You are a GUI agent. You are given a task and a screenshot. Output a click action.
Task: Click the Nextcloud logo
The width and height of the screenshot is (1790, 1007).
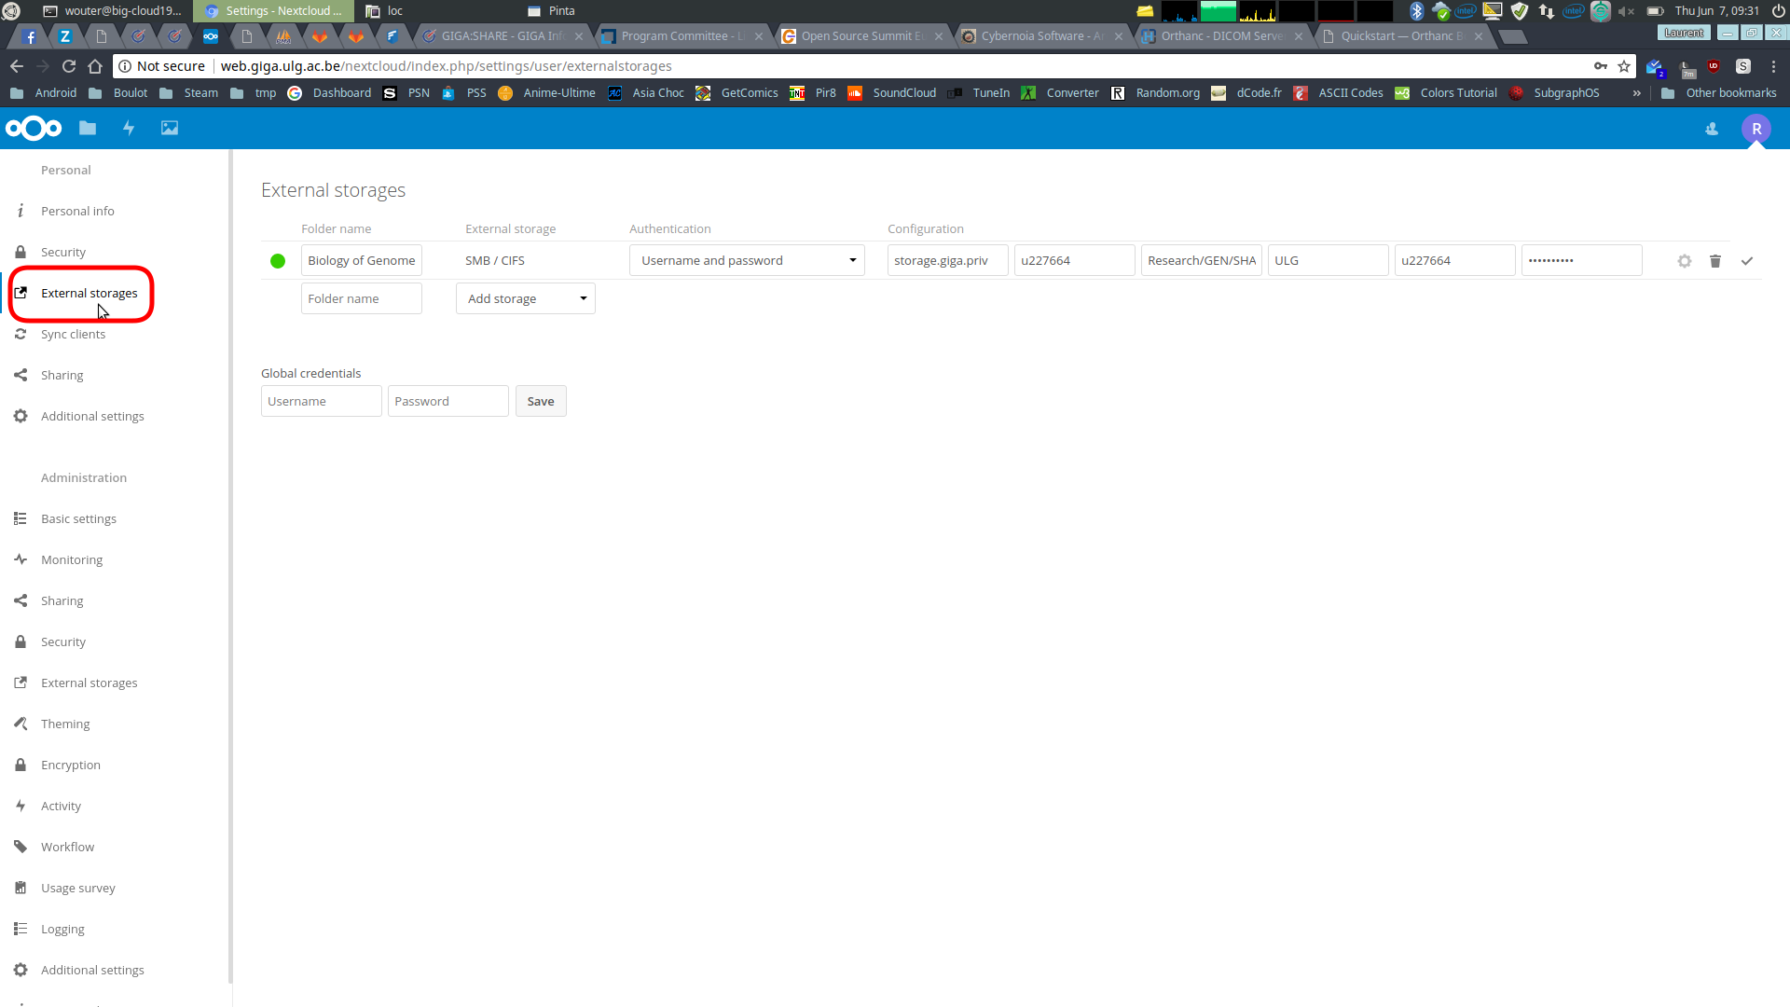34,129
